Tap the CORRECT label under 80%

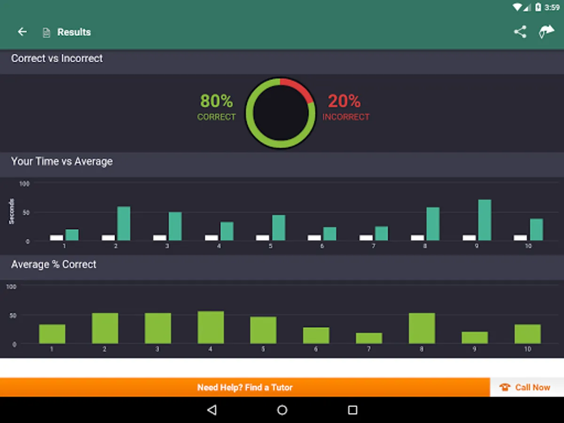point(216,117)
